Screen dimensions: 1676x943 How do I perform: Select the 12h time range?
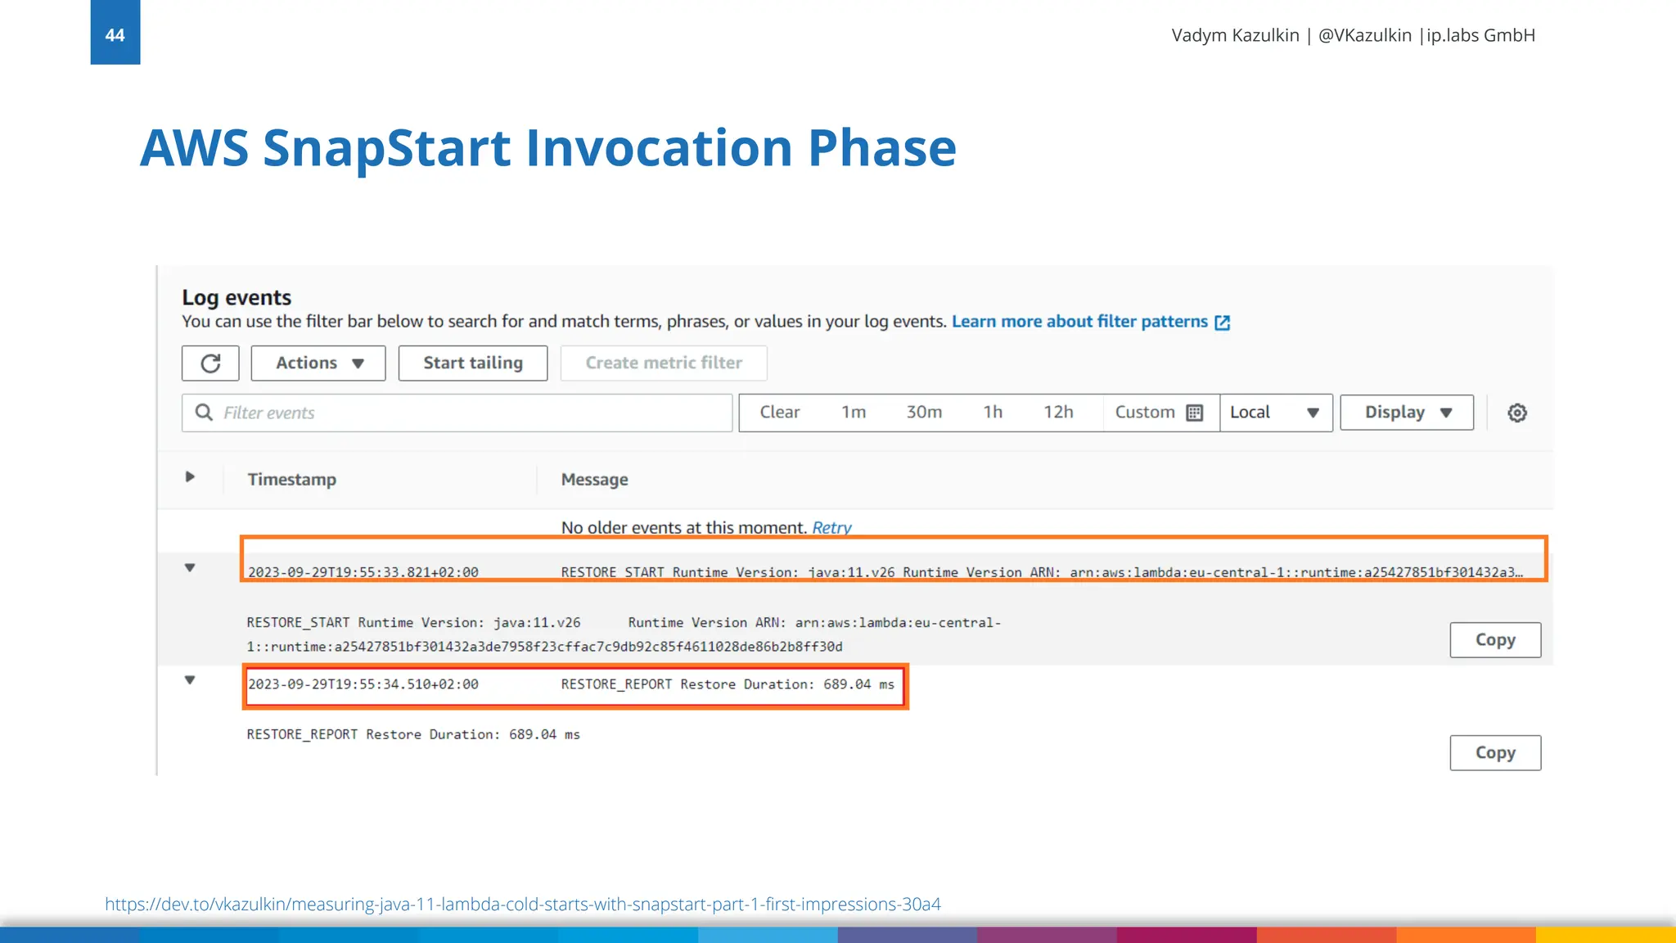1057,413
